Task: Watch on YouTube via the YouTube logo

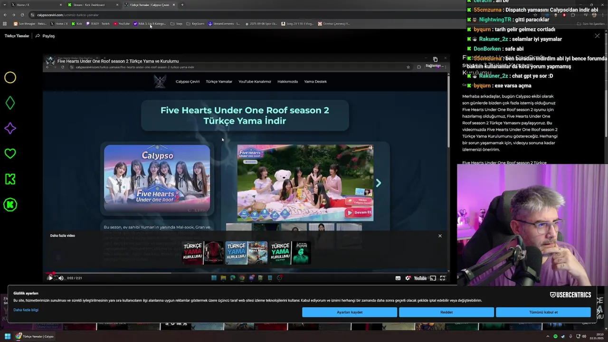Action: [420, 278]
